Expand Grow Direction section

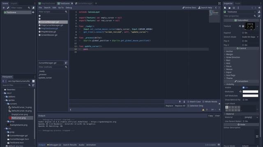tap(233, 57)
